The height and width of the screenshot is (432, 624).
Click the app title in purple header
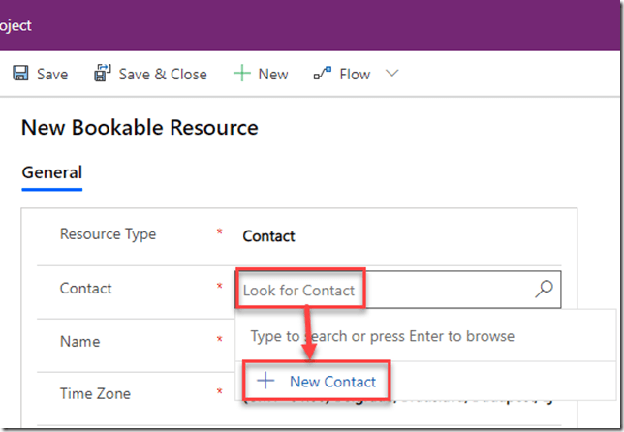16,25
